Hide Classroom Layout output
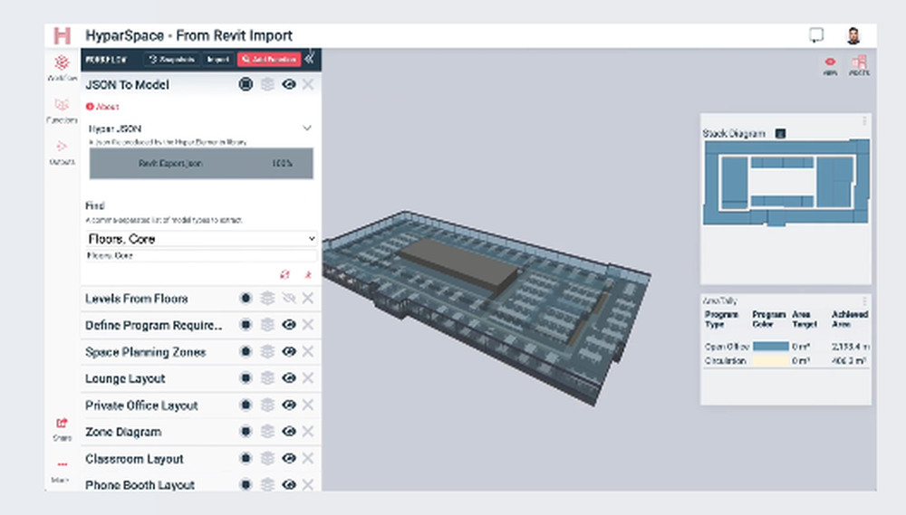Screen dimensions: 906x515 click(289, 458)
